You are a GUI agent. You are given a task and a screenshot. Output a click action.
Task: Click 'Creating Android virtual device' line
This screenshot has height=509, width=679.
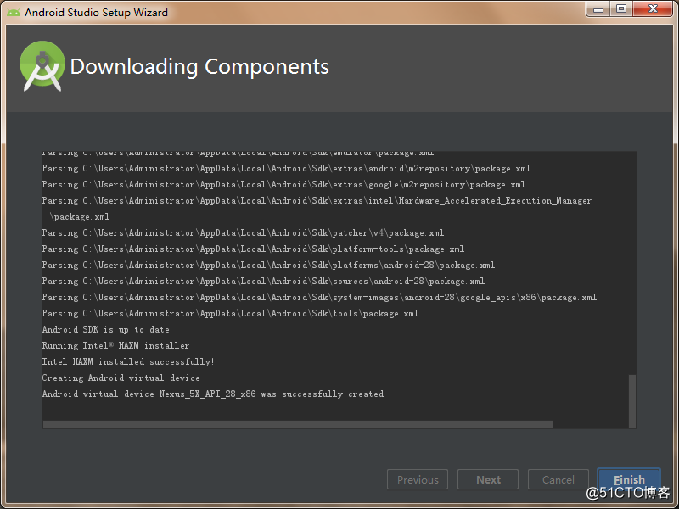[121, 378]
